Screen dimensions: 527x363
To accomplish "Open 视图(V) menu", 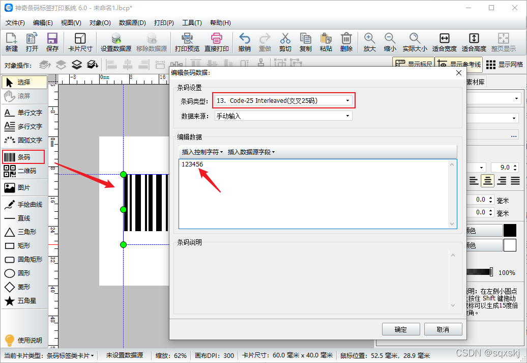I will coord(71,23).
